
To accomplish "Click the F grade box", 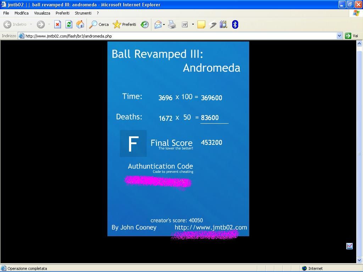I will (x=133, y=143).
